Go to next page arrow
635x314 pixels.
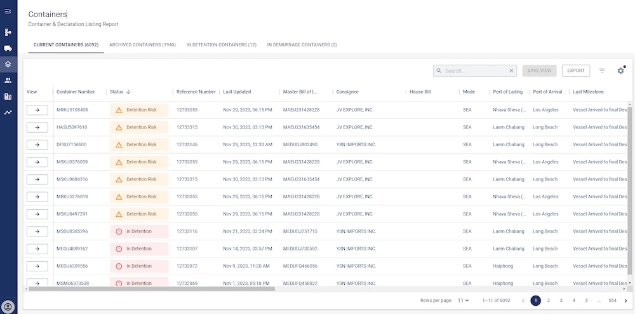[625, 300]
